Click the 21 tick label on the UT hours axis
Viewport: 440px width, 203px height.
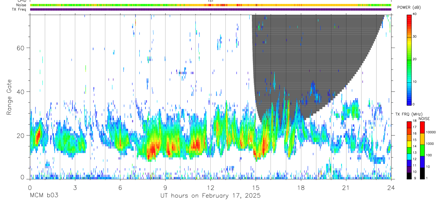(x=346, y=188)
